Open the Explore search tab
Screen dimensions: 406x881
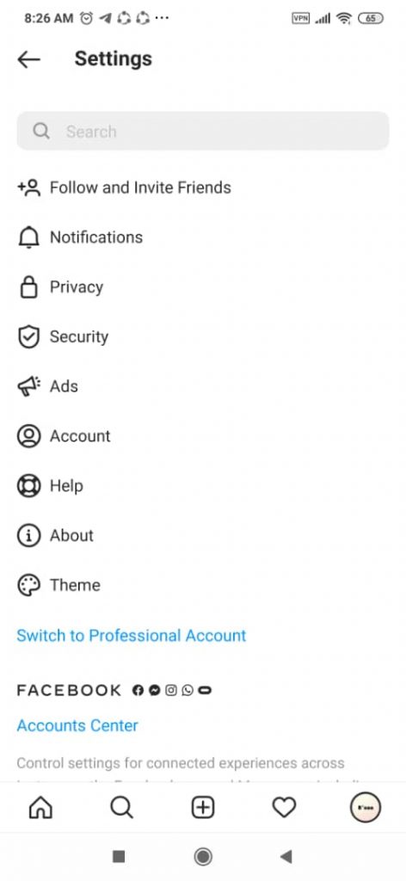point(121,808)
